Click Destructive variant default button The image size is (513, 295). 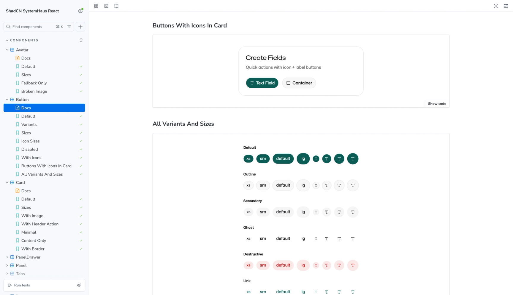283,265
